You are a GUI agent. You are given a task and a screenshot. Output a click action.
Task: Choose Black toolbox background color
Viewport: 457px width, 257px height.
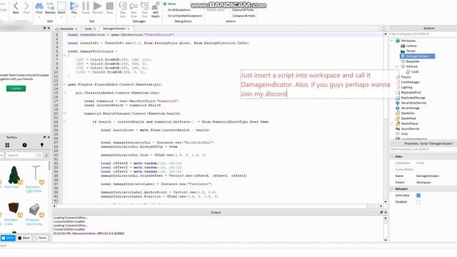click(24, 238)
